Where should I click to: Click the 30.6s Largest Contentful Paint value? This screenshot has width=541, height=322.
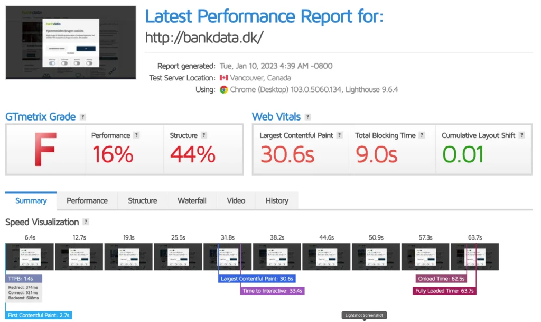pyautogui.click(x=287, y=154)
